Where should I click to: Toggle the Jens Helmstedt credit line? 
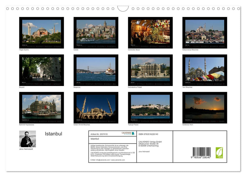point(144,151)
